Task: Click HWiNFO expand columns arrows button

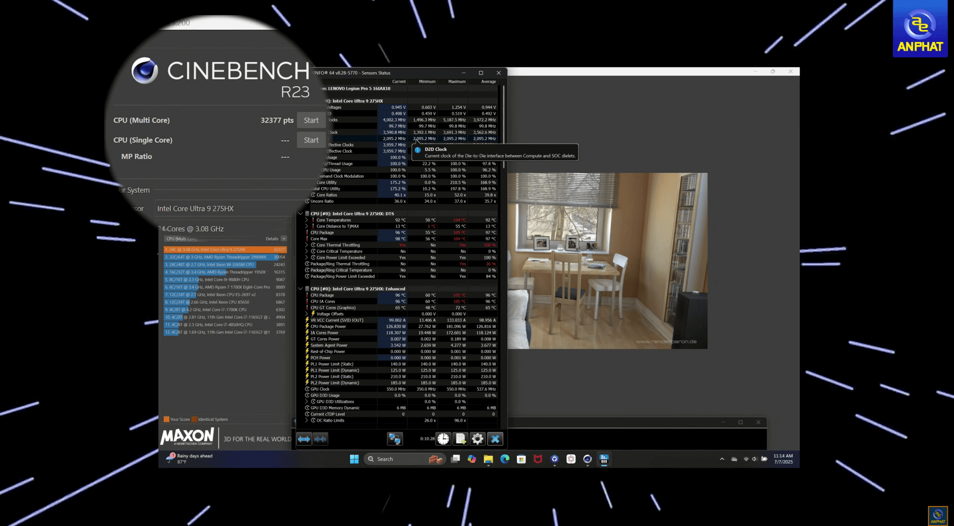Action: 304,439
